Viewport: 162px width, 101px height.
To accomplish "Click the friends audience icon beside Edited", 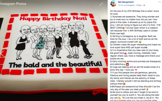I will (144, 5).
